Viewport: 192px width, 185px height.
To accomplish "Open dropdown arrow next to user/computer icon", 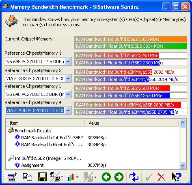I will (62, 177).
